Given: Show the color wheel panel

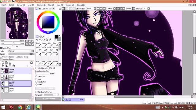Looking at the screenshot, I should click(37, 9).
